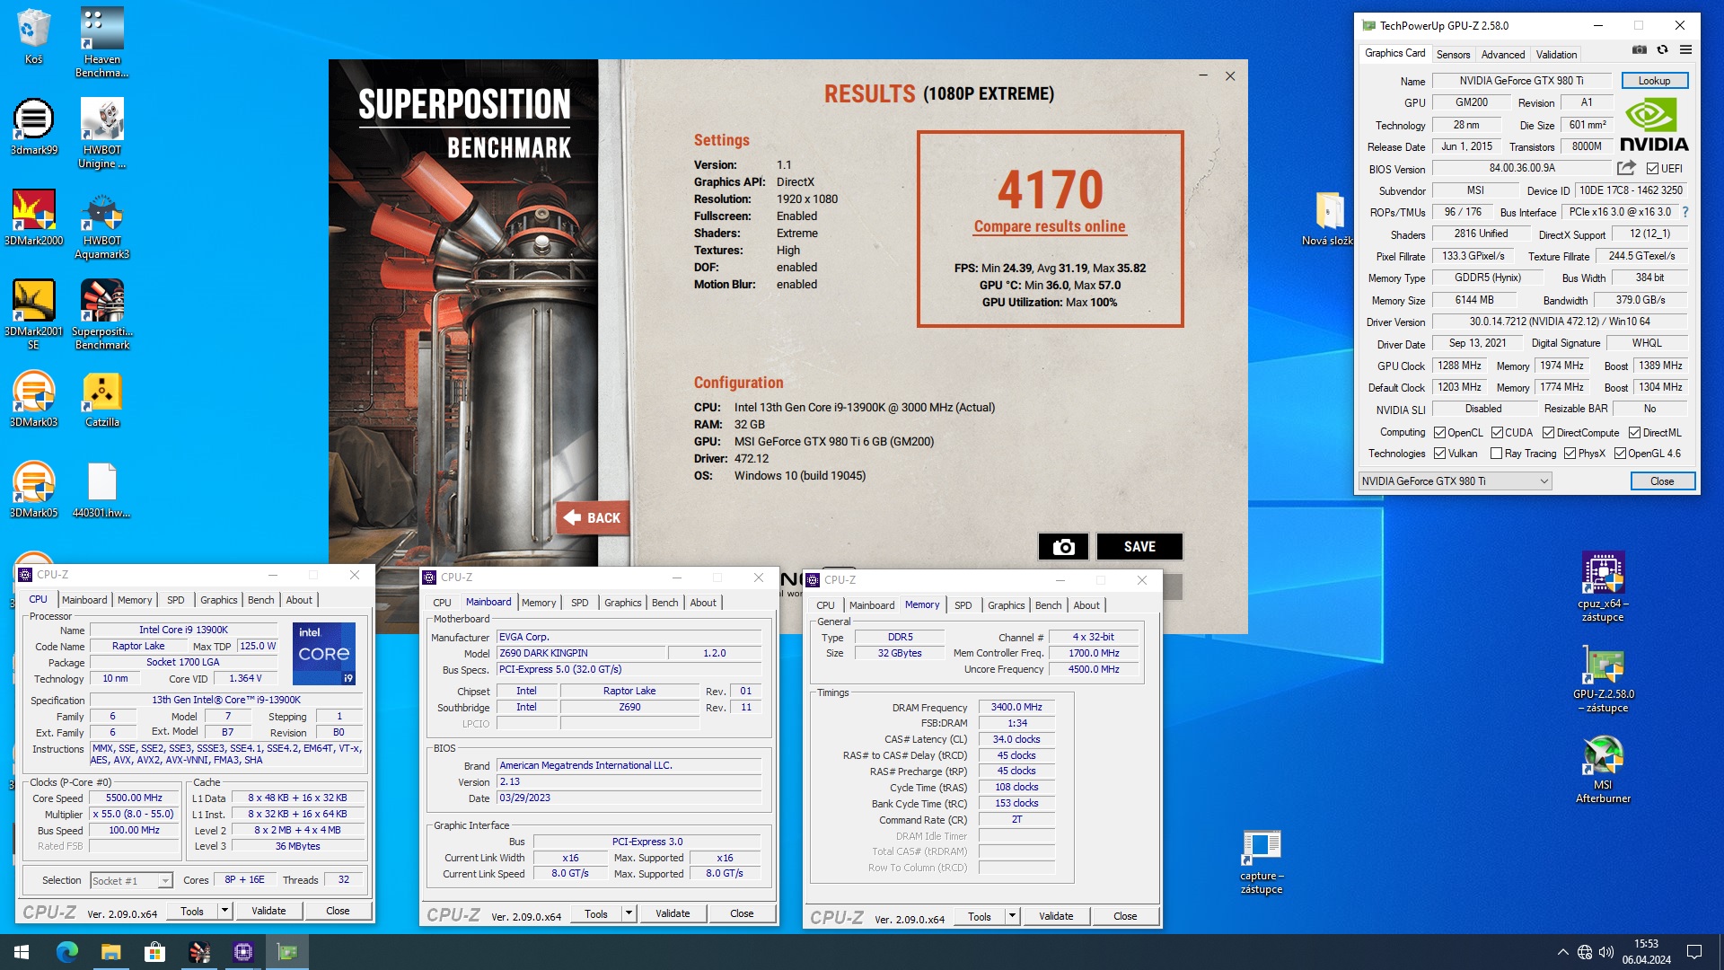
Task: Open the capture shortcut on desktop
Action: click(x=1262, y=860)
